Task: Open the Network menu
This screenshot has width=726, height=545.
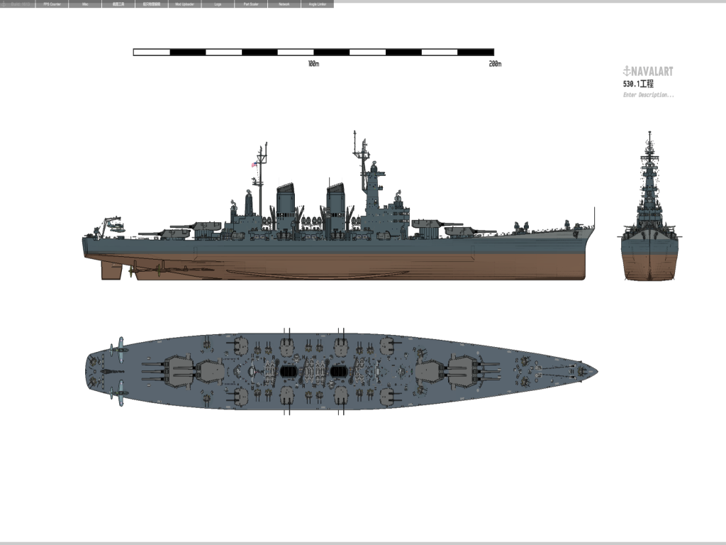Action: (284, 4)
